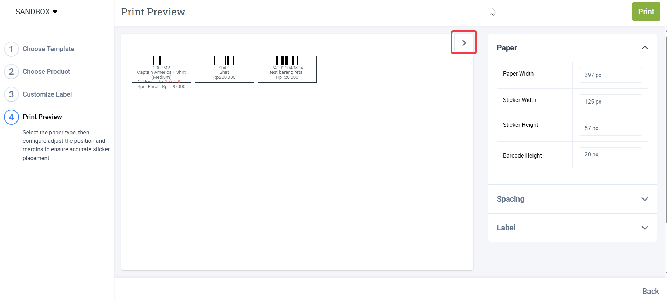Go to Choose Product step
Screen dimensions: 667x301
46,72
